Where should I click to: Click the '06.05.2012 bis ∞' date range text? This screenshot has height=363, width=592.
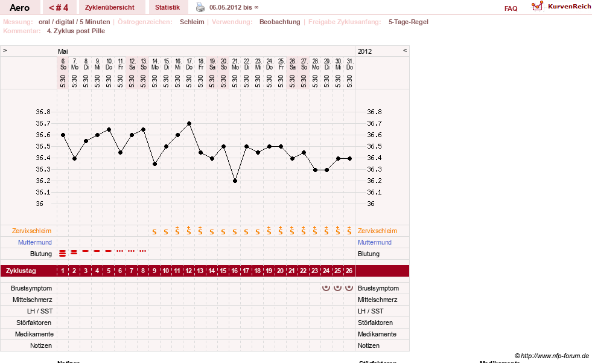pos(234,7)
